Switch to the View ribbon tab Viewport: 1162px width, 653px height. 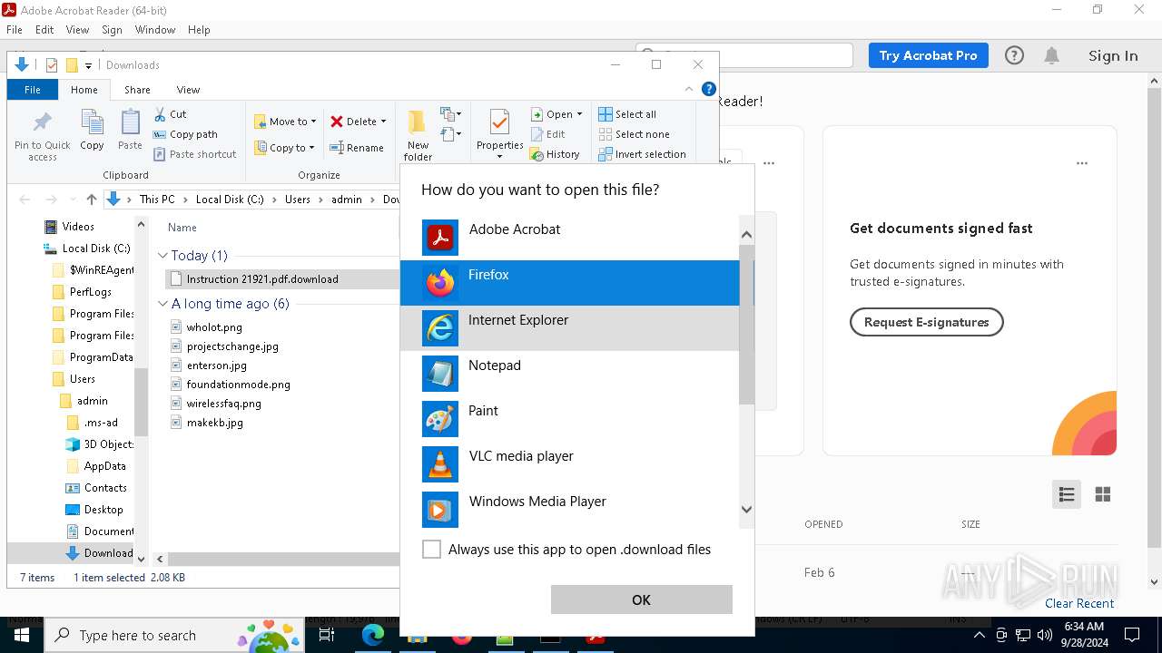pos(188,90)
